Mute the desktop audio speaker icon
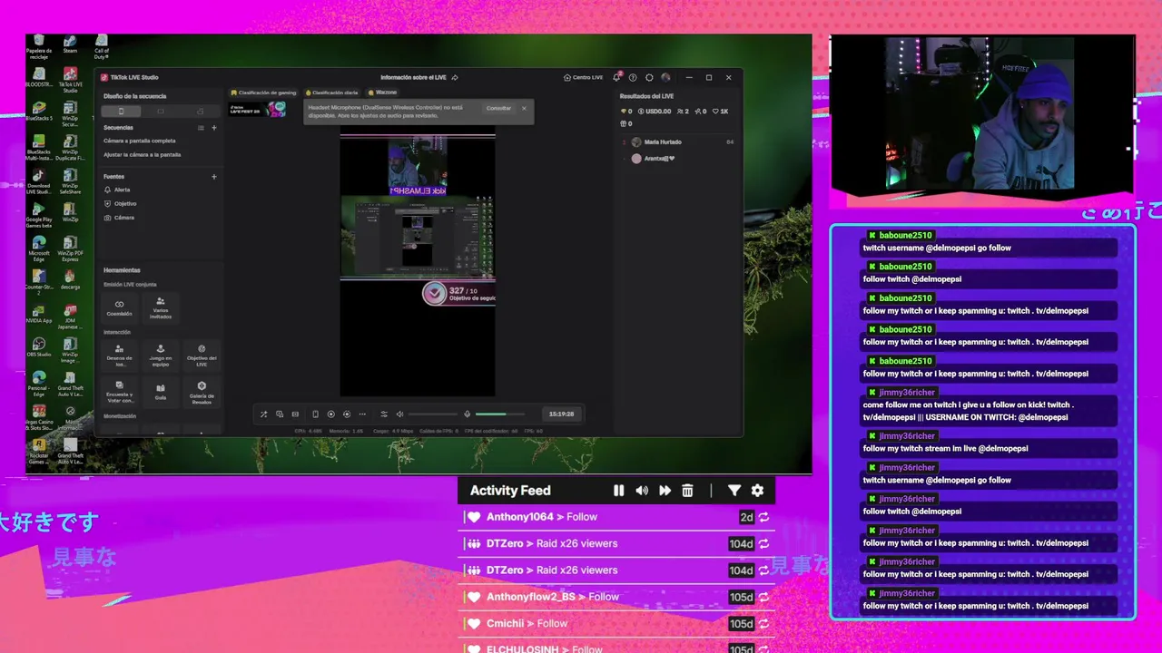 [399, 414]
